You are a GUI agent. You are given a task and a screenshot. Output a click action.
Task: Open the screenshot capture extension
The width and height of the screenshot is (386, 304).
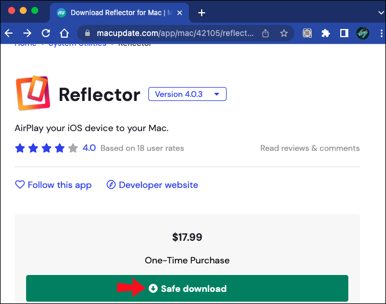pyautogui.click(x=307, y=33)
